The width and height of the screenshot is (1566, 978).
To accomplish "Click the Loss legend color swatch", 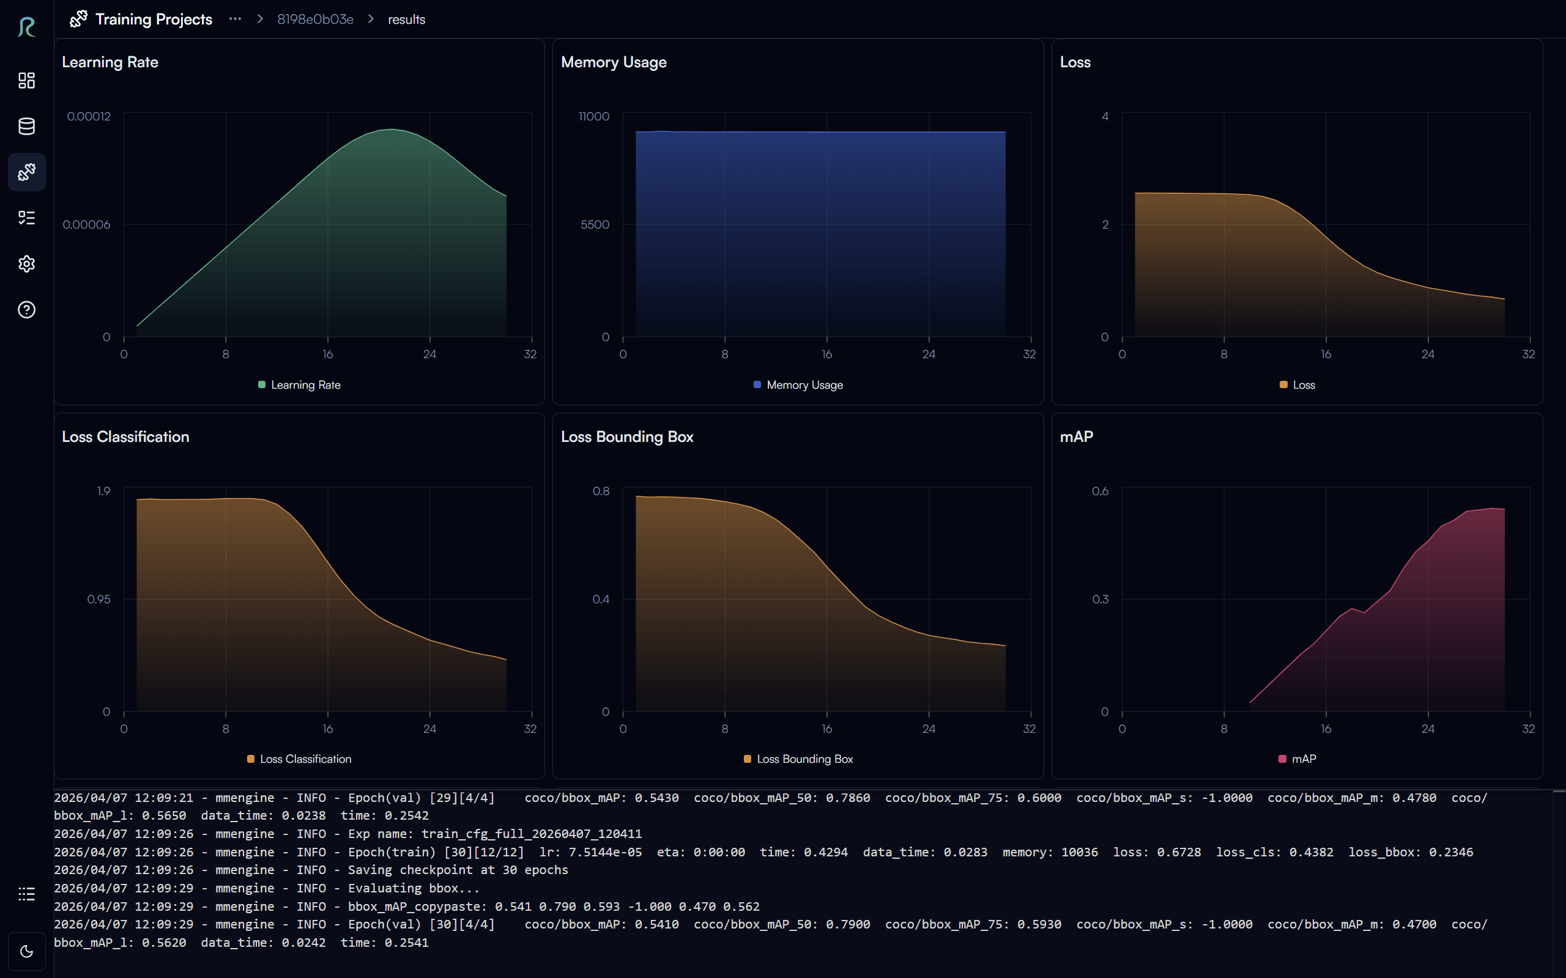I will (x=1283, y=385).
